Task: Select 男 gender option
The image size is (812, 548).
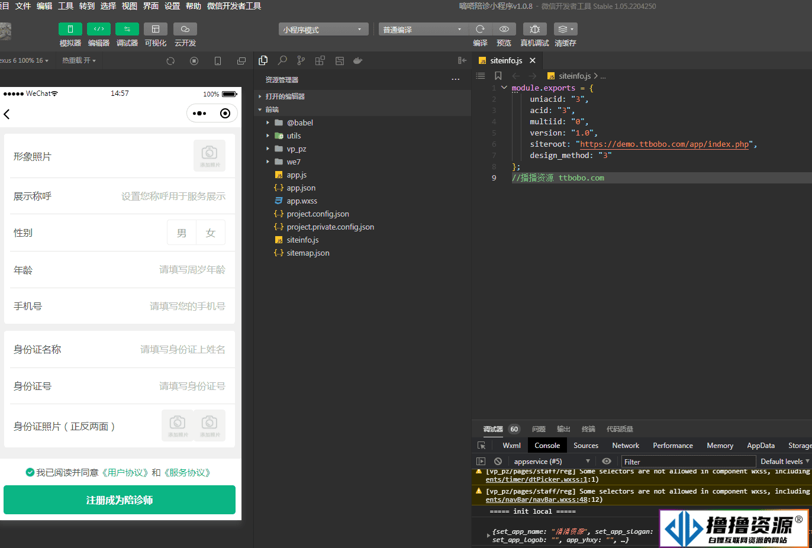Action: [x=182, y=233]
